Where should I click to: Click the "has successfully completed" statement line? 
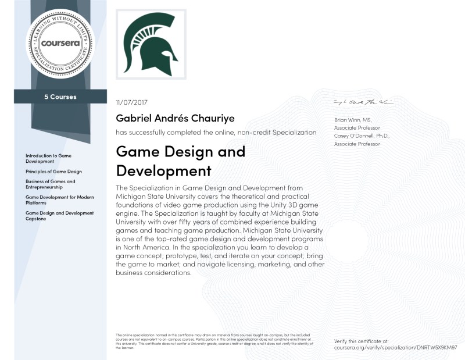point(216,133)
